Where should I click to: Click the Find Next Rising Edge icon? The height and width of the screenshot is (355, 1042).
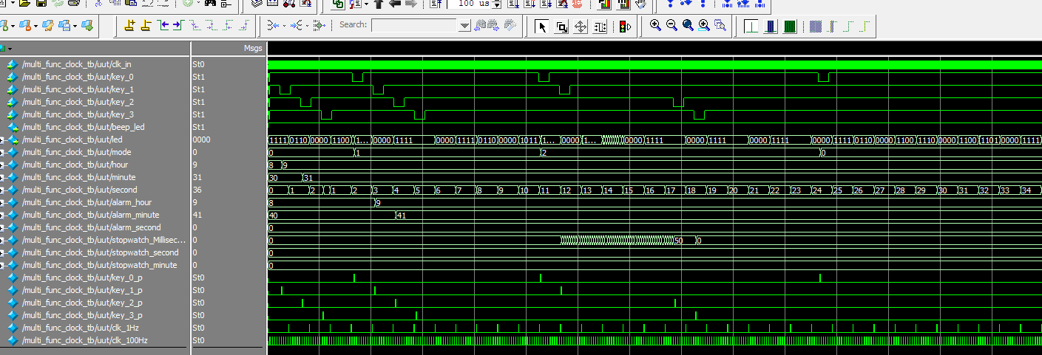pyautogui.click(x=244, y=26)
